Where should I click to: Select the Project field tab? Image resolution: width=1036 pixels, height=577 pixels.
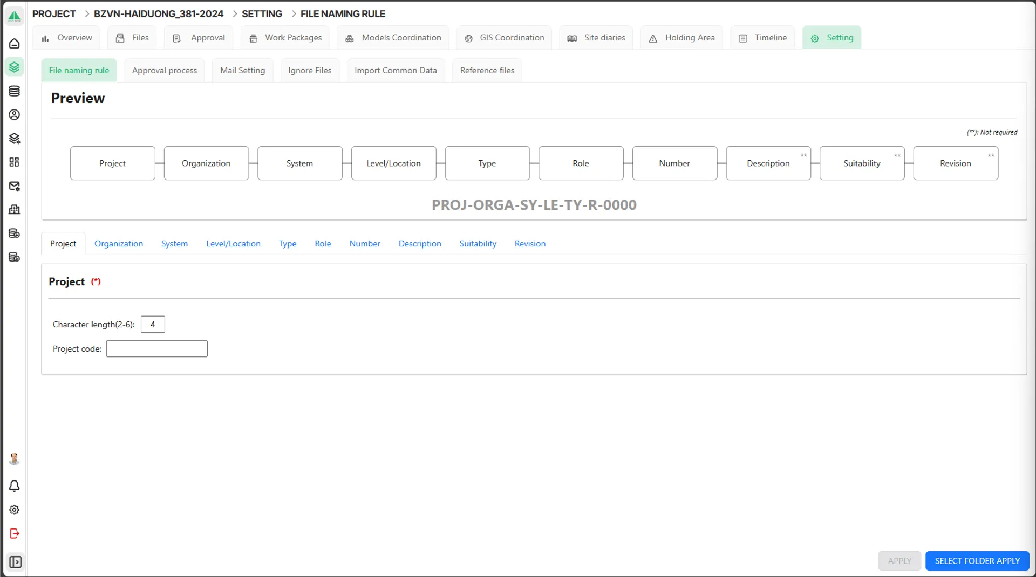click(x=63, y=244)
